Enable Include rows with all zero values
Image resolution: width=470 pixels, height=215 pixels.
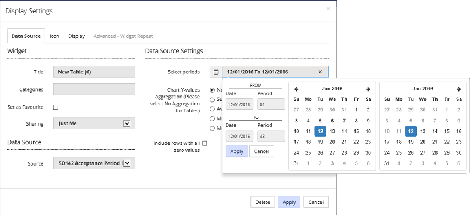coord(204,143)
